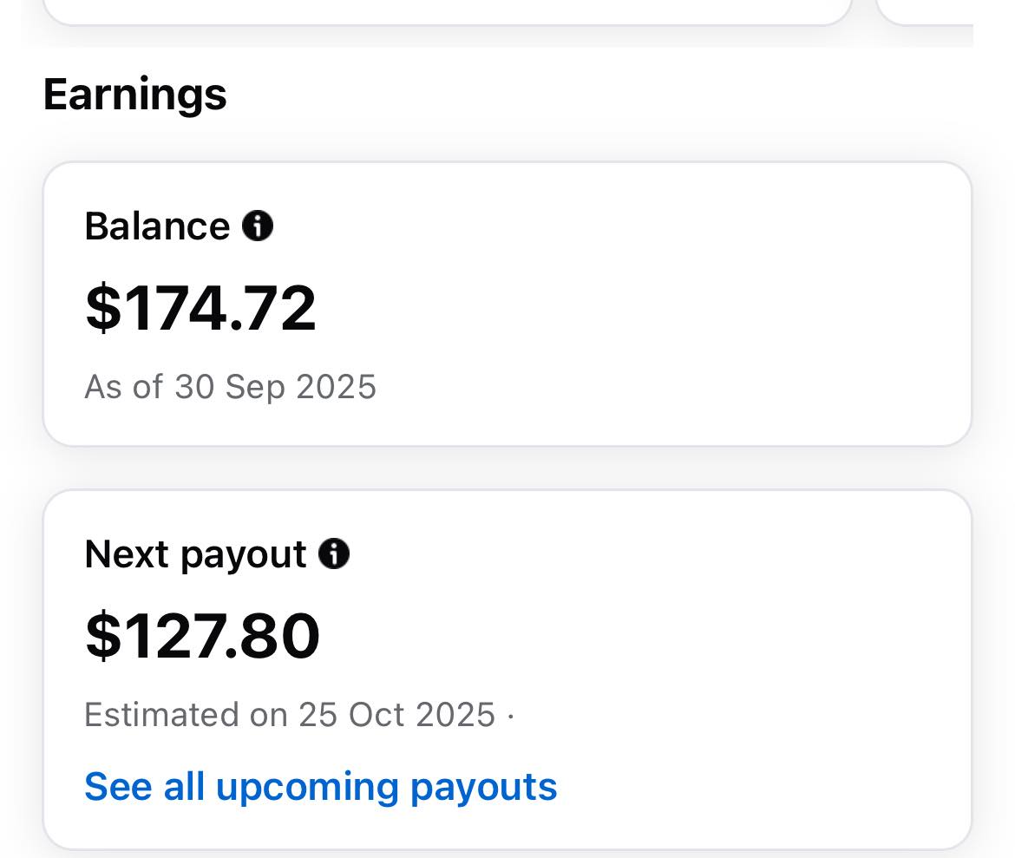Screen dimensions: 1015x858
Task: Click the gap between Balance and Next payout cards
Action: (507, 468)
